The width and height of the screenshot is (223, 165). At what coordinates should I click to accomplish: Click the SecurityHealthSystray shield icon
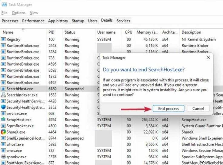3,107
